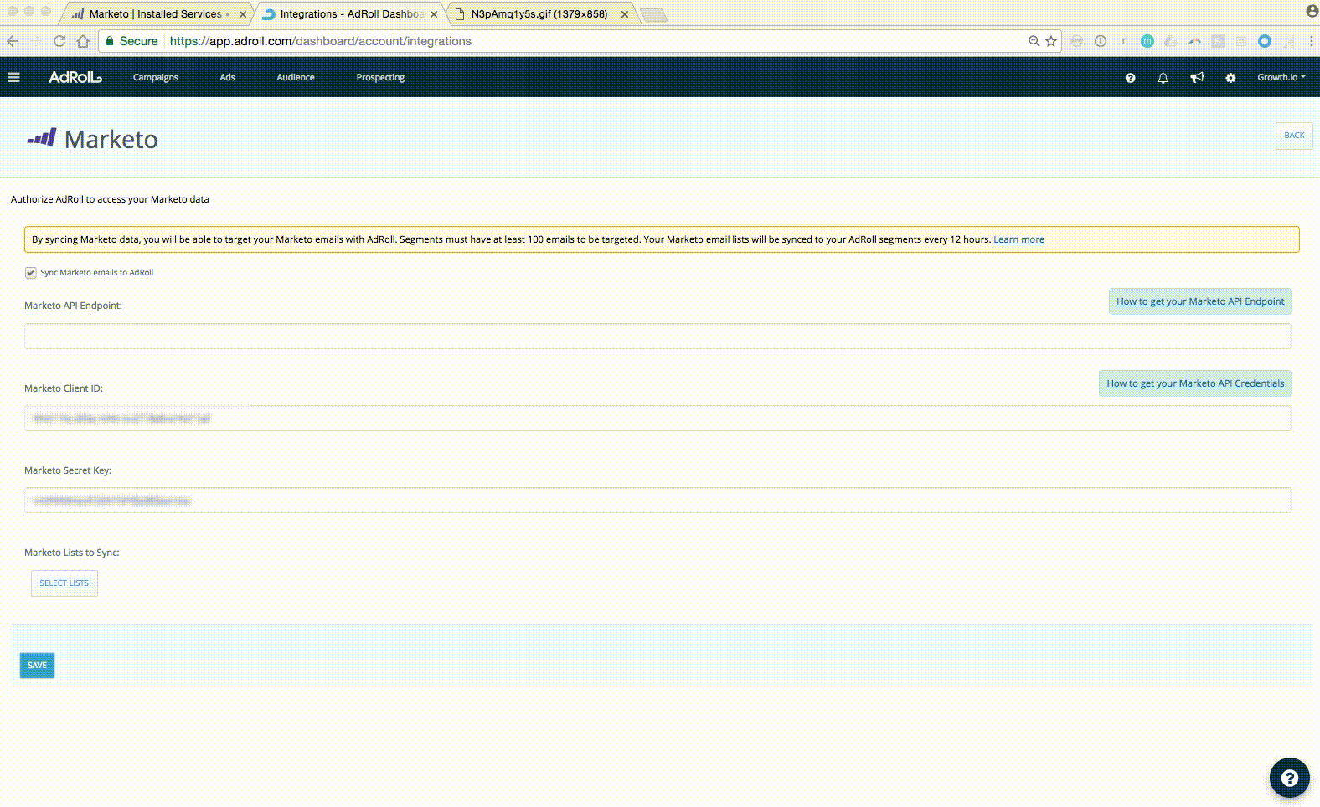Click the SAVE button

point(37,666)
